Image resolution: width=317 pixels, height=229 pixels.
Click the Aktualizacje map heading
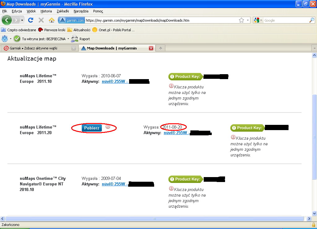click(32, 58)
